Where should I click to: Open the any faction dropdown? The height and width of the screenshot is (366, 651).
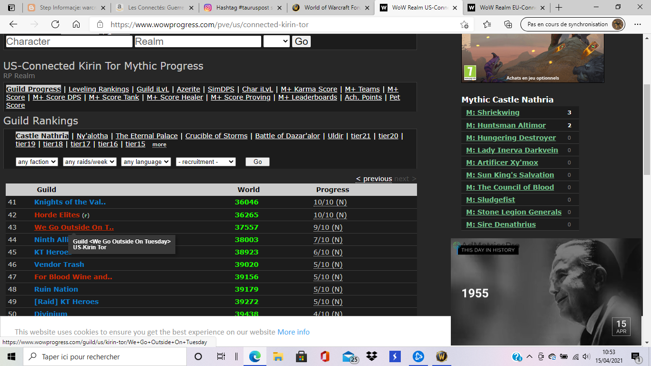[x=37, y=162]
